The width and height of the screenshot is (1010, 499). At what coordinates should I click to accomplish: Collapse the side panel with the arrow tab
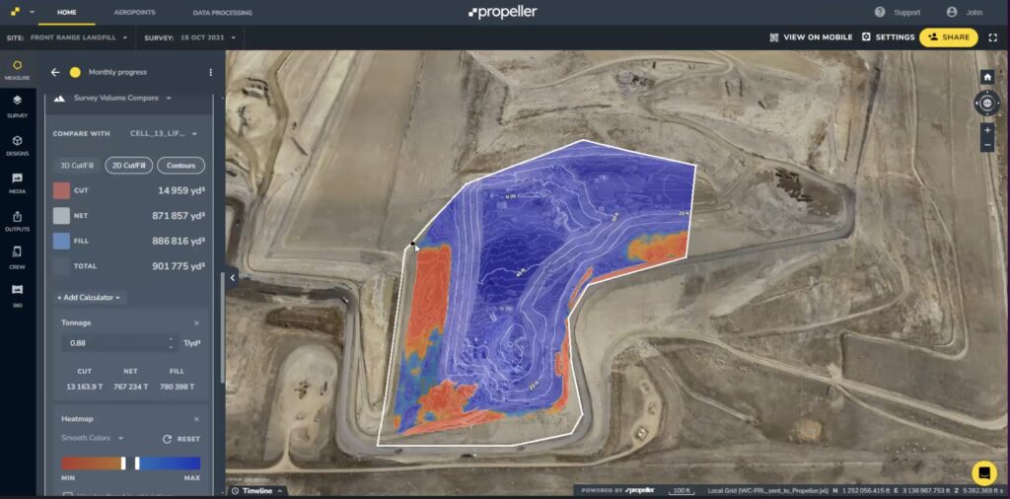(x=232, y=278)
